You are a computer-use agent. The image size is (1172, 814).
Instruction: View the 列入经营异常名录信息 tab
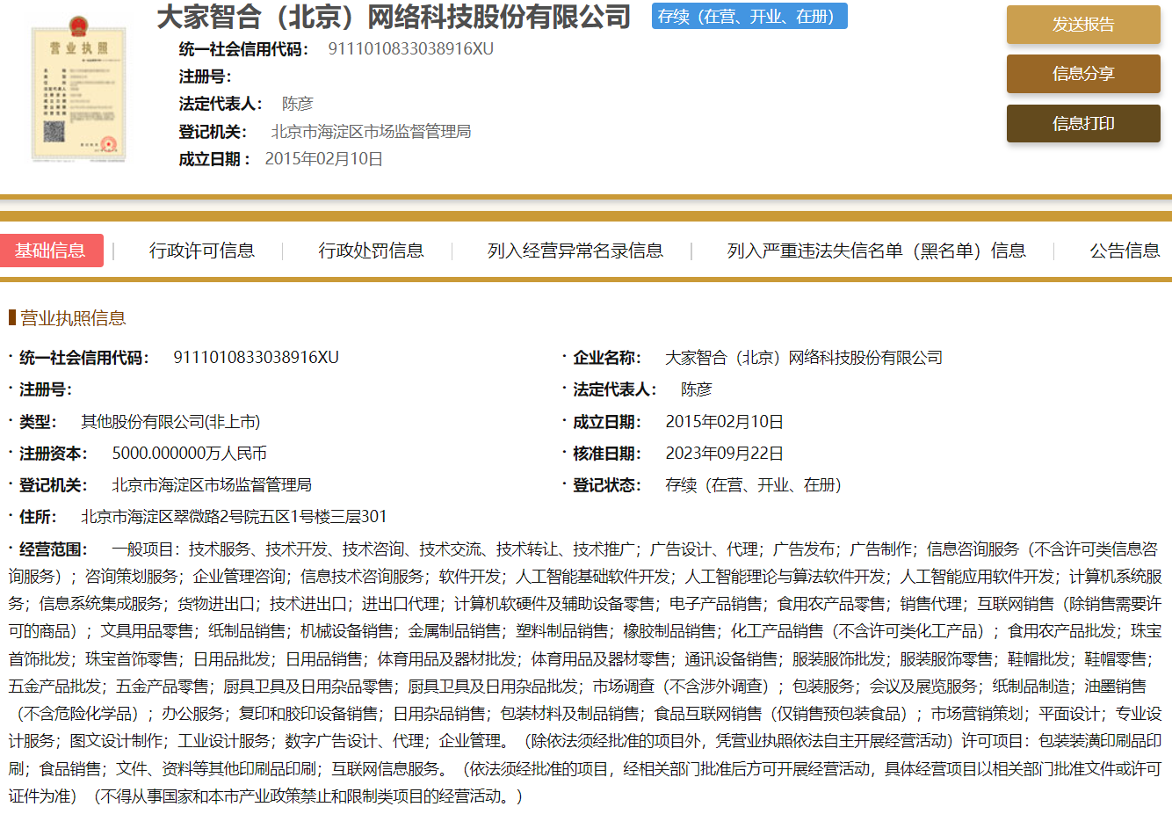(x=575, y=251)
